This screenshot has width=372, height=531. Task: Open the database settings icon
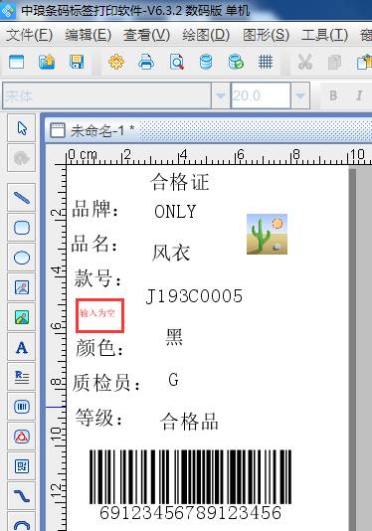206,62
